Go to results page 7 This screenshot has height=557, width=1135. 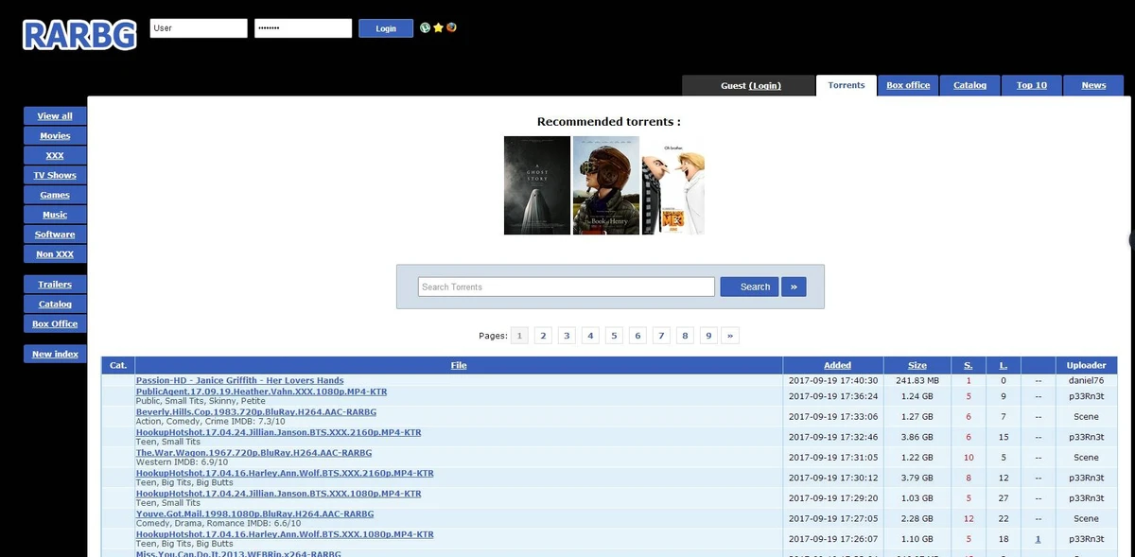(661, 336)
